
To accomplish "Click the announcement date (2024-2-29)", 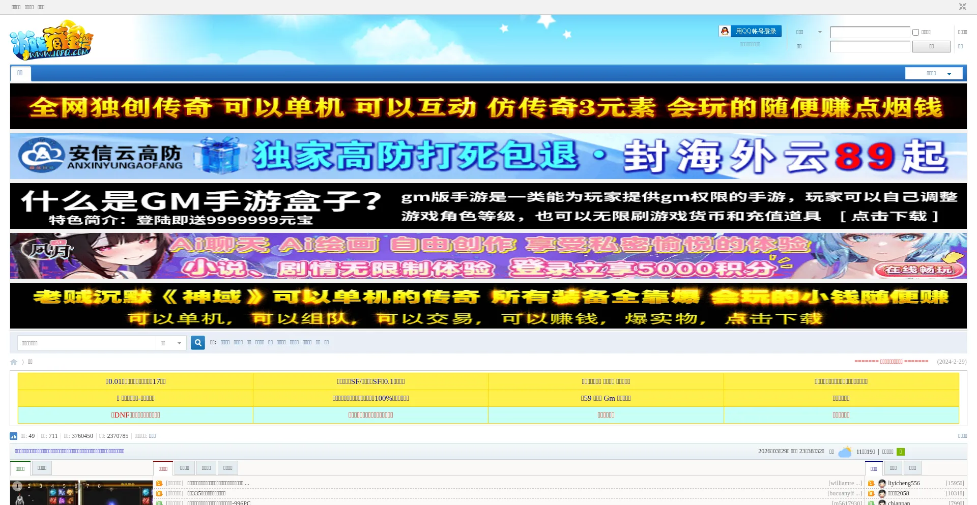I will tap(952, 362).
